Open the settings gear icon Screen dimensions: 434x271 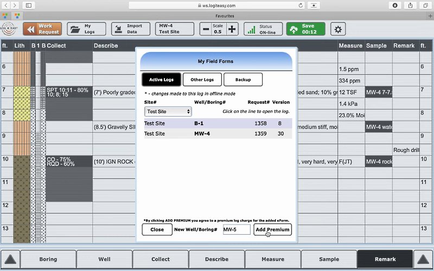point(338,29)
